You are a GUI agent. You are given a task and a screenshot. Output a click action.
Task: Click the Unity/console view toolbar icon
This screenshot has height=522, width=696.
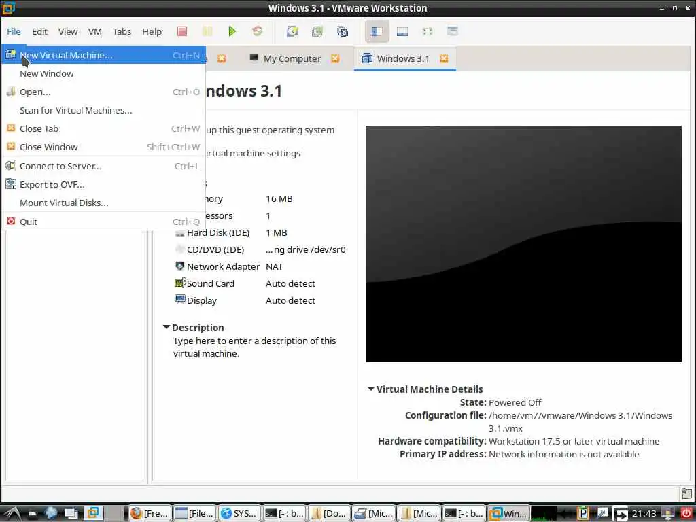coord(452,31)
